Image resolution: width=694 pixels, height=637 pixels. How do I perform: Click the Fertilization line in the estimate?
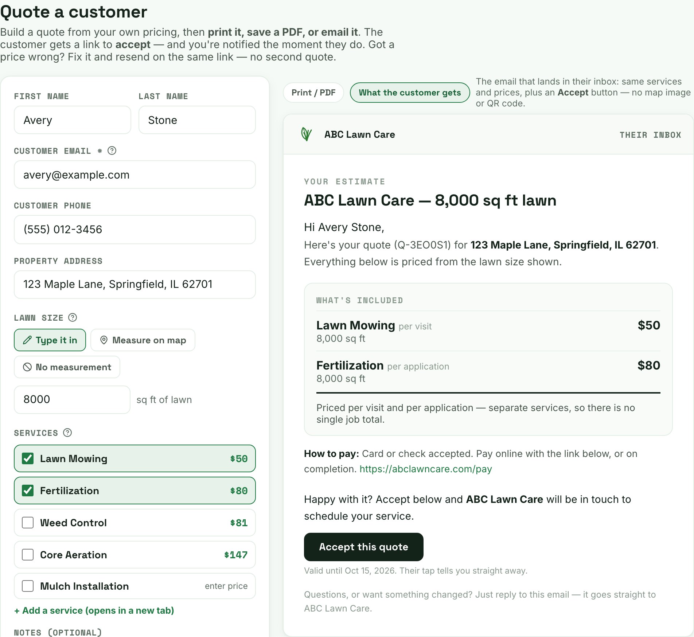click(488, 371)
